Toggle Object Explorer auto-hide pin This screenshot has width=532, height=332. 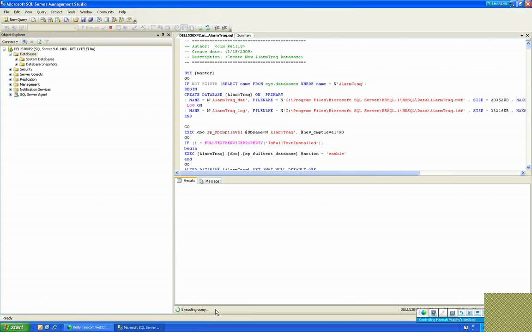(x=163, y=35)
